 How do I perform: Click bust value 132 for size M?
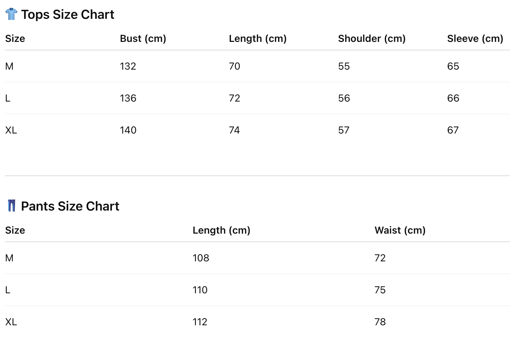pos(128,66)
